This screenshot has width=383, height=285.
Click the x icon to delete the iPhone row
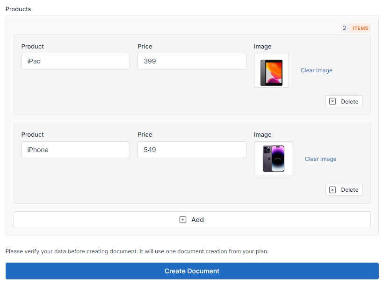(332, 190)
